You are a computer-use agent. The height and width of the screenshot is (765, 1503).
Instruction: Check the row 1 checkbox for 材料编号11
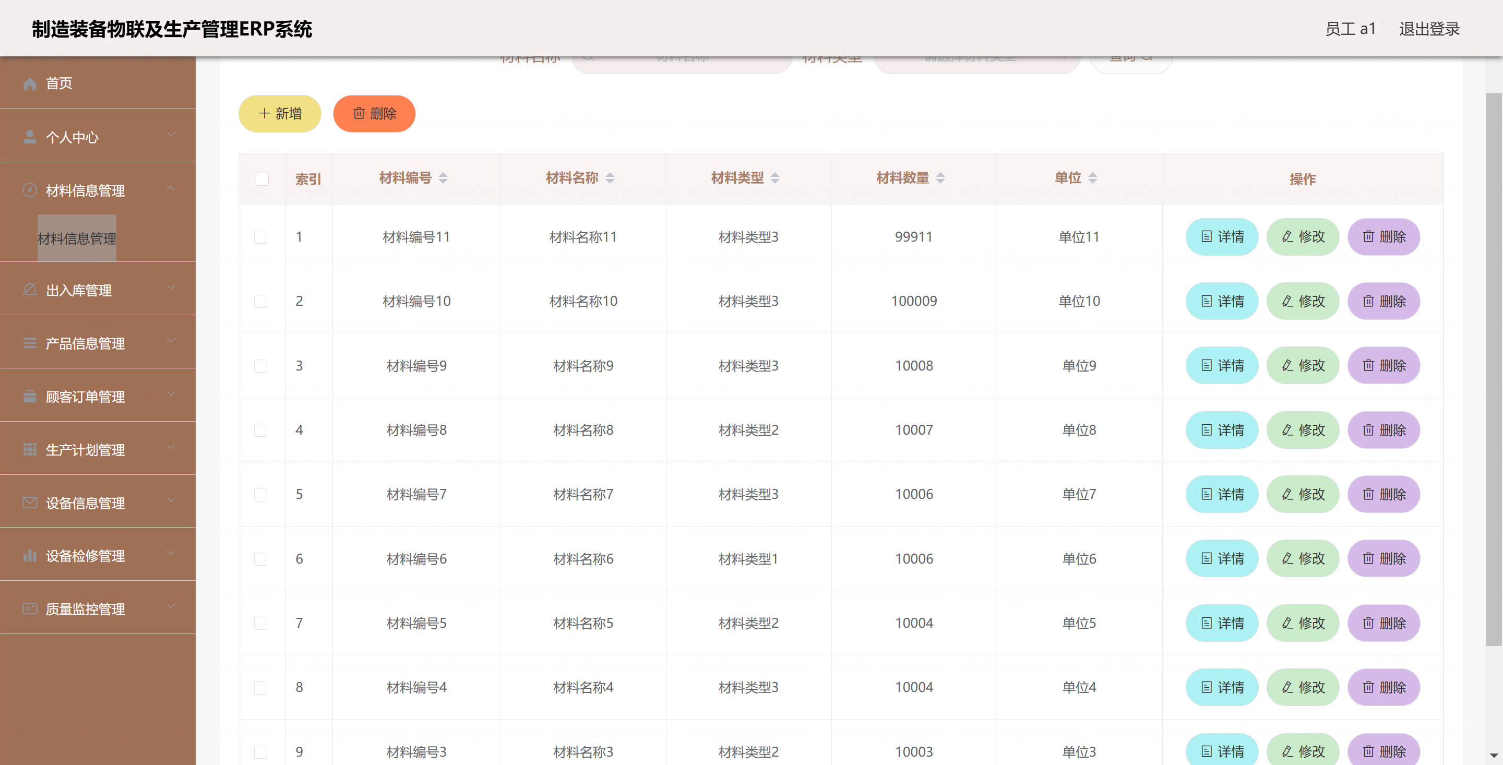pyautogui.click(x=261, y=237)
